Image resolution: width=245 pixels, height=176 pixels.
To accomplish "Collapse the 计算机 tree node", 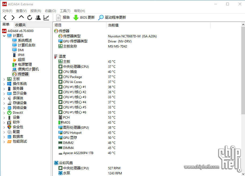I will [x=4, y=36].
